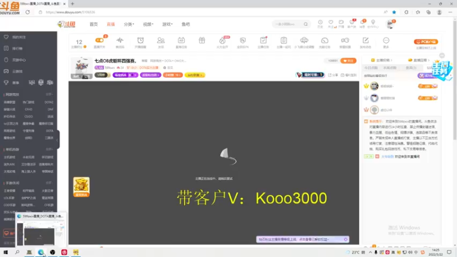The image size is (457, 257).
Task: Click the magnifier search icon in search box
Action: pyautogui.click(x=306, y=24)
